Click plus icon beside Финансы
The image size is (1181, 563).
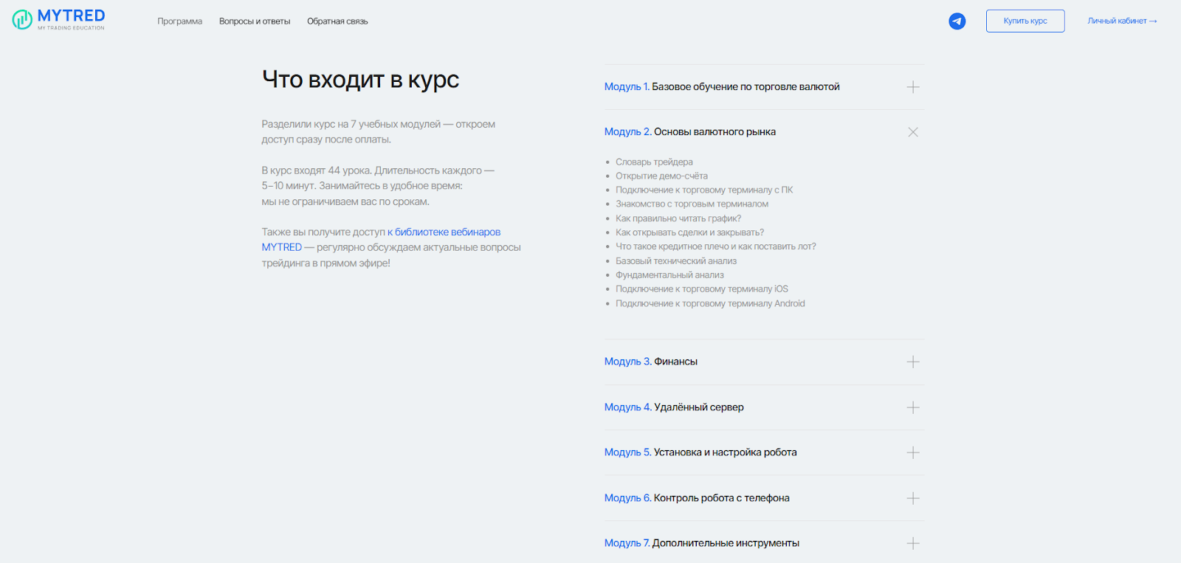click(913, 362)
